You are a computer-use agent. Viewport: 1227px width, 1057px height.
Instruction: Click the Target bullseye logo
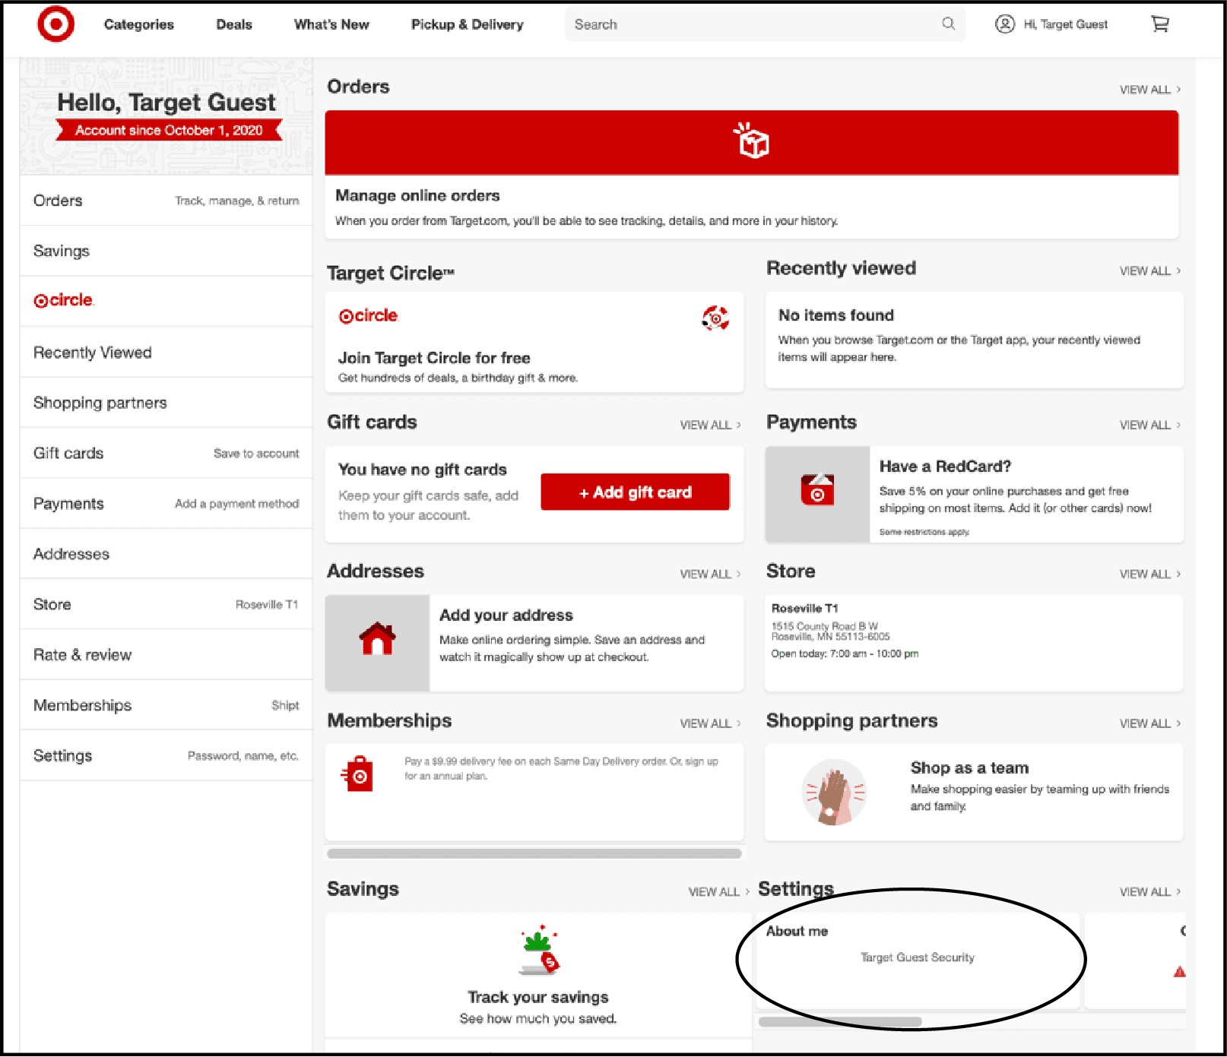pyautogui.click(x=56, y=24)
